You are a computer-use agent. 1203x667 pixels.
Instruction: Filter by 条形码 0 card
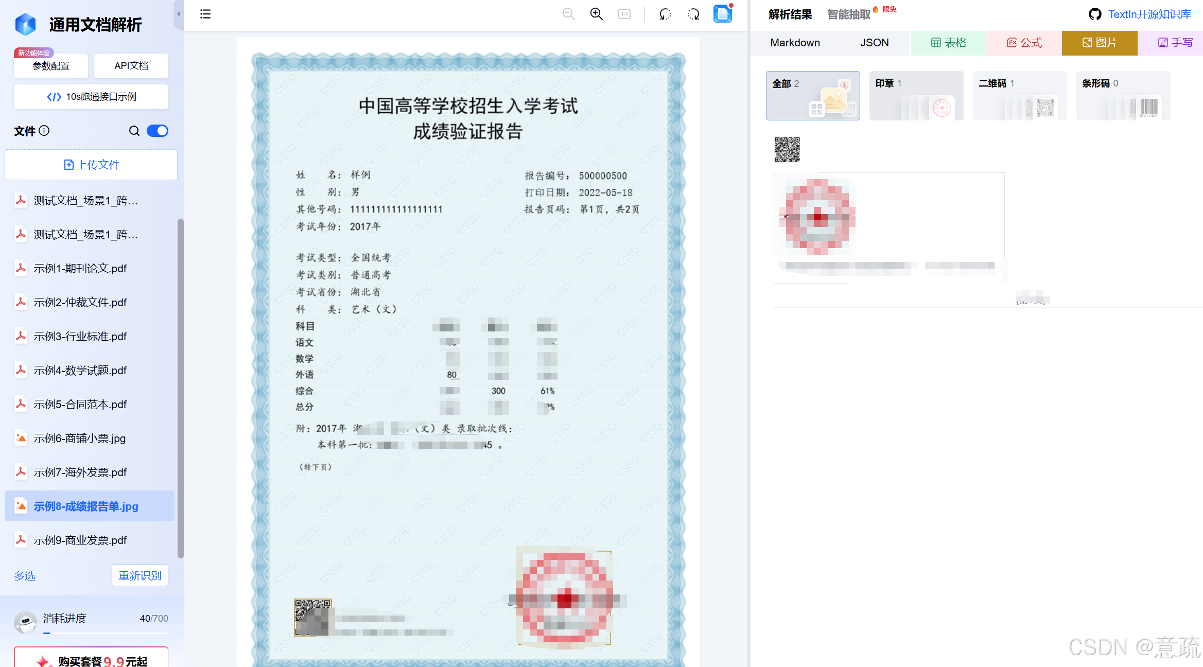pyautogui.click(x=1123, y=96)
